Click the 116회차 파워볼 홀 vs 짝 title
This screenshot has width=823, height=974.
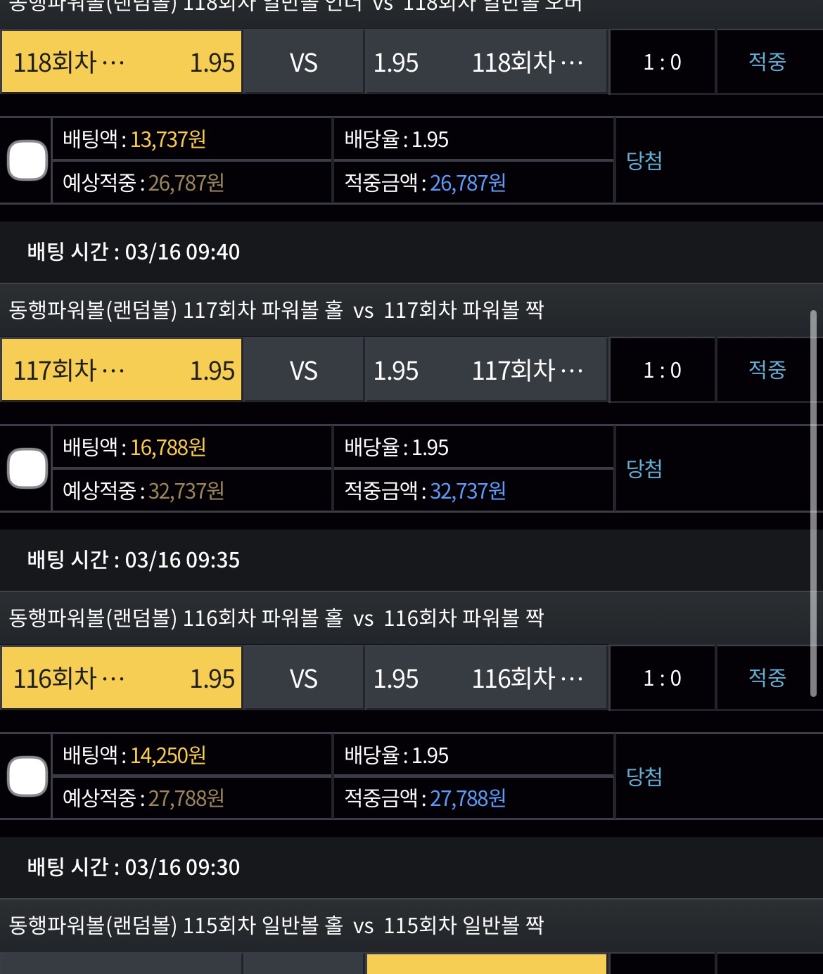(276, 618)
